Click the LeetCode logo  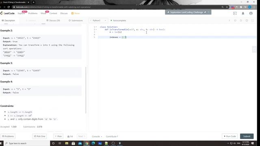[8, 13]
